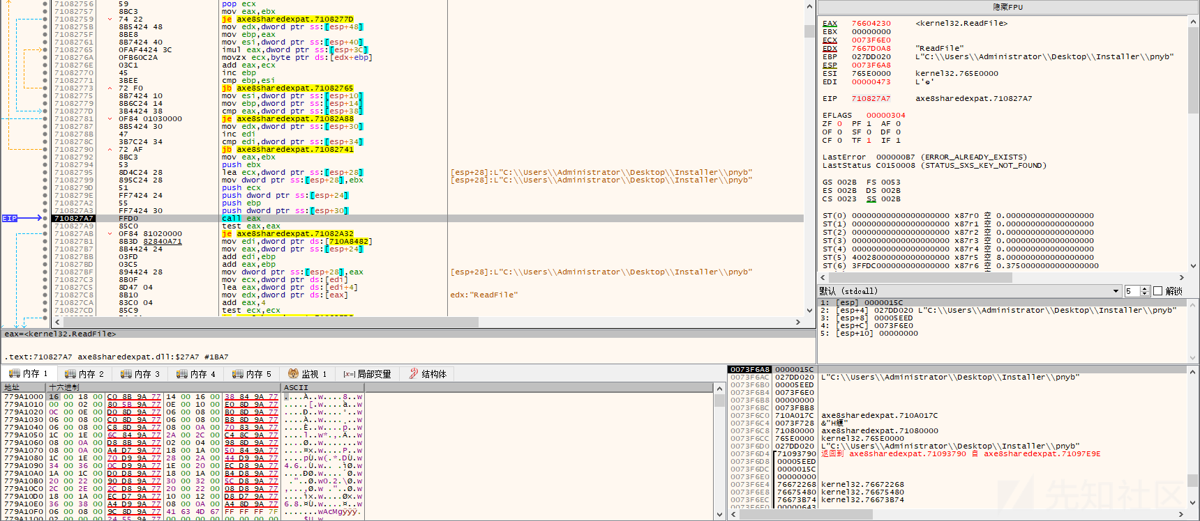
Task: Left arrow of disassembly horizontal scrollbar
Action: pyautogui.click(x=58, y=322)
